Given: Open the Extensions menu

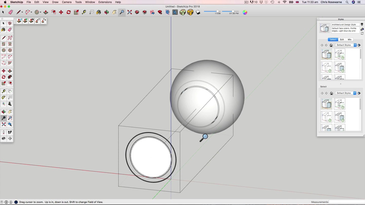Looking at the screenshot, I should (x=105, y=2).
